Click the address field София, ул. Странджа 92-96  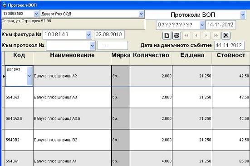pyautogui.click(x=73, y=24)
